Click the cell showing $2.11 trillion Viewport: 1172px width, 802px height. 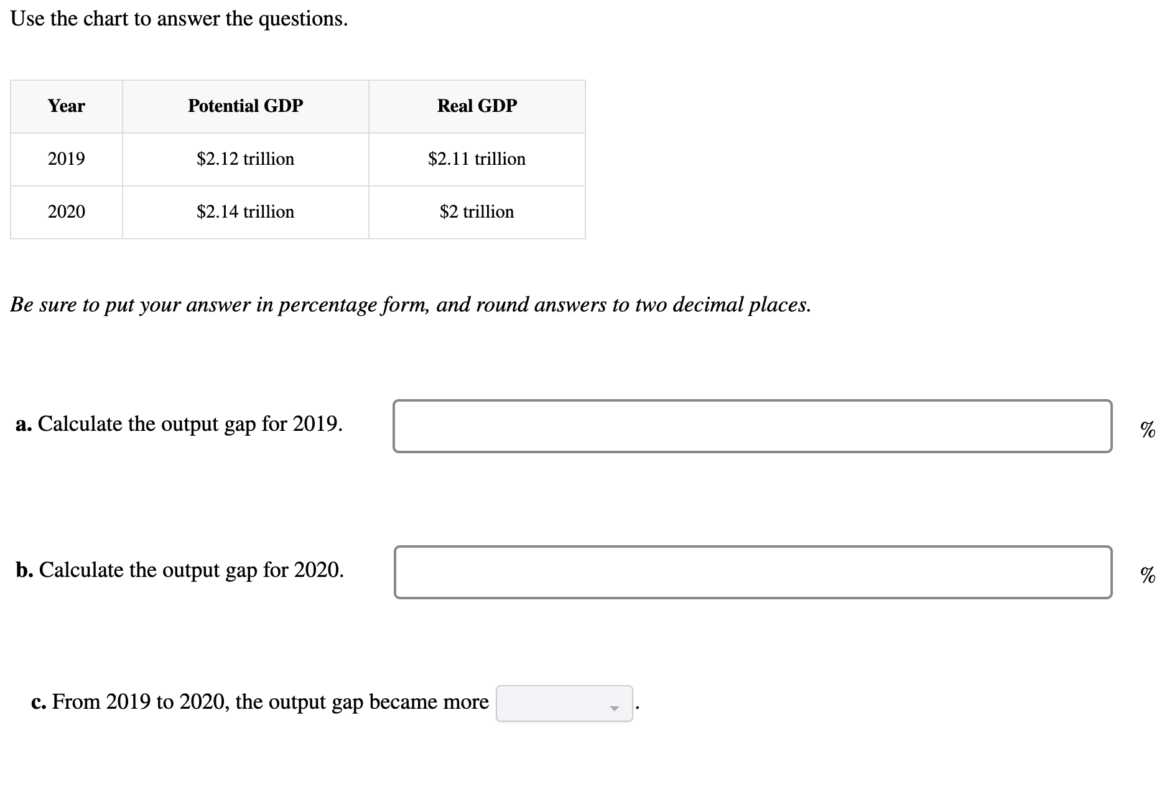point(477,159)
